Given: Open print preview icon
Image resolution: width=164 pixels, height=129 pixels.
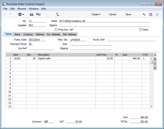Looking at the screenshot, I should [38, 14].
